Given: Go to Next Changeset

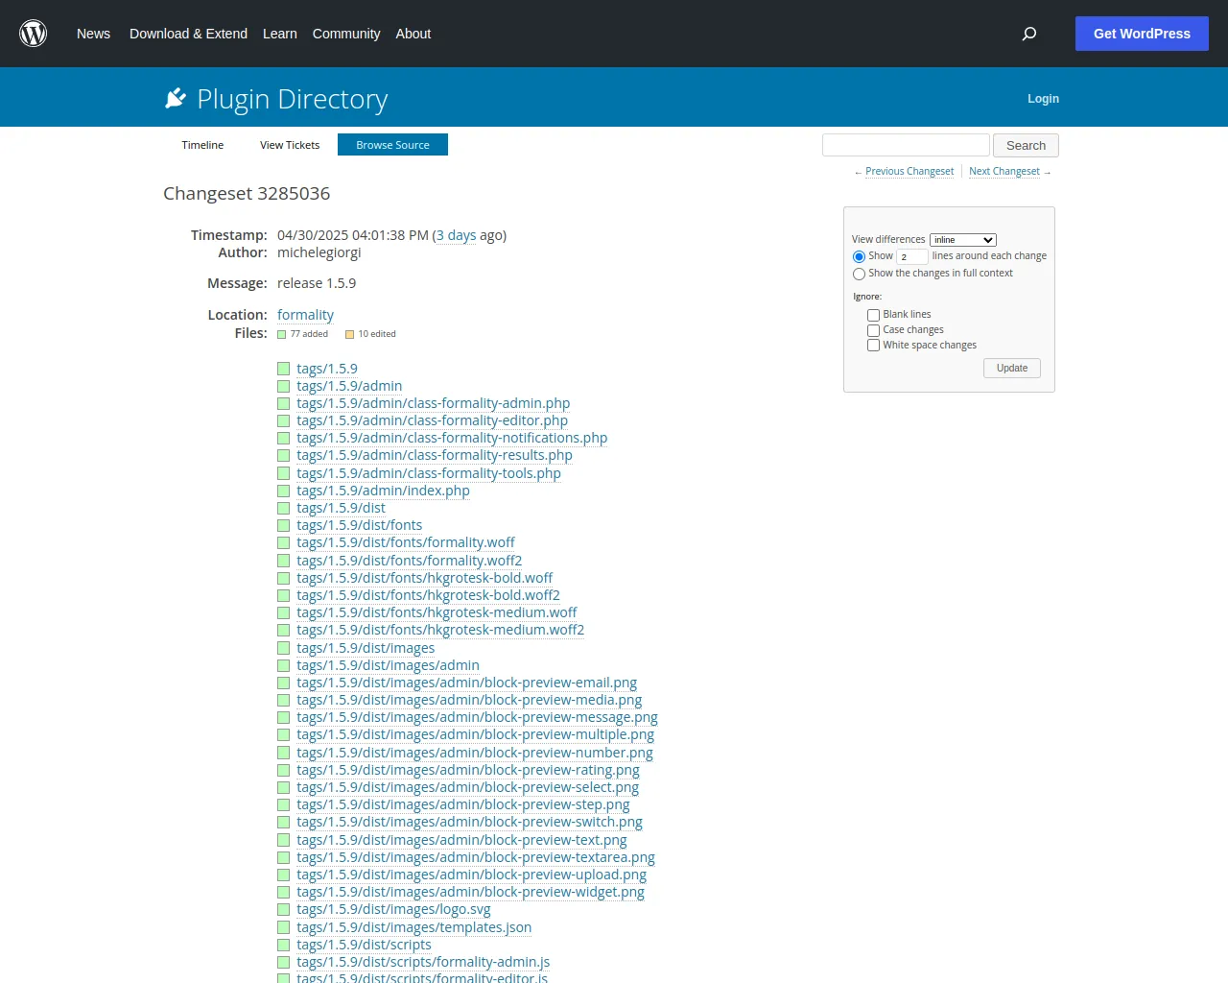Looking at the screenshot, I should click(1004, 172).
